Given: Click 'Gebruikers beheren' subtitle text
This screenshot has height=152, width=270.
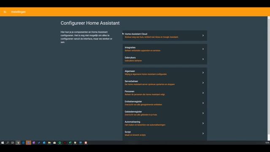Looking at the screenshot, I should tap(133, 61).
